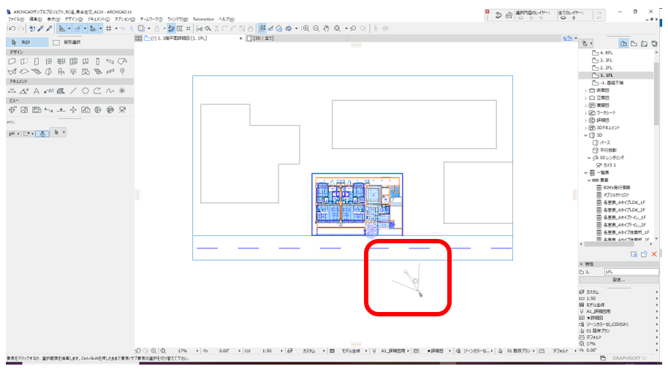Click the 設定 settings button
This screenshot has height=369, width=668.
(x=618, y=280)
